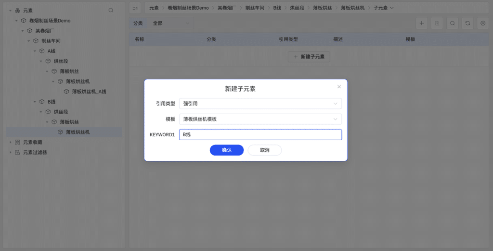493x251 pixels.
Task: Click B线 in the breadcrumb
Action: (x=277, y=8)
